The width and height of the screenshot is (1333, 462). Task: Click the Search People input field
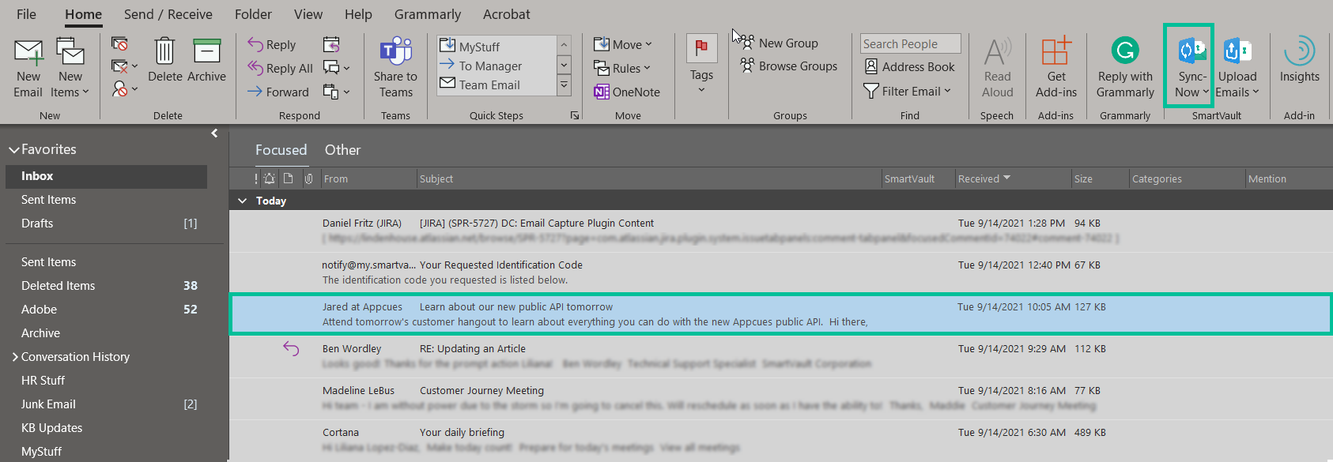[910, 44]
